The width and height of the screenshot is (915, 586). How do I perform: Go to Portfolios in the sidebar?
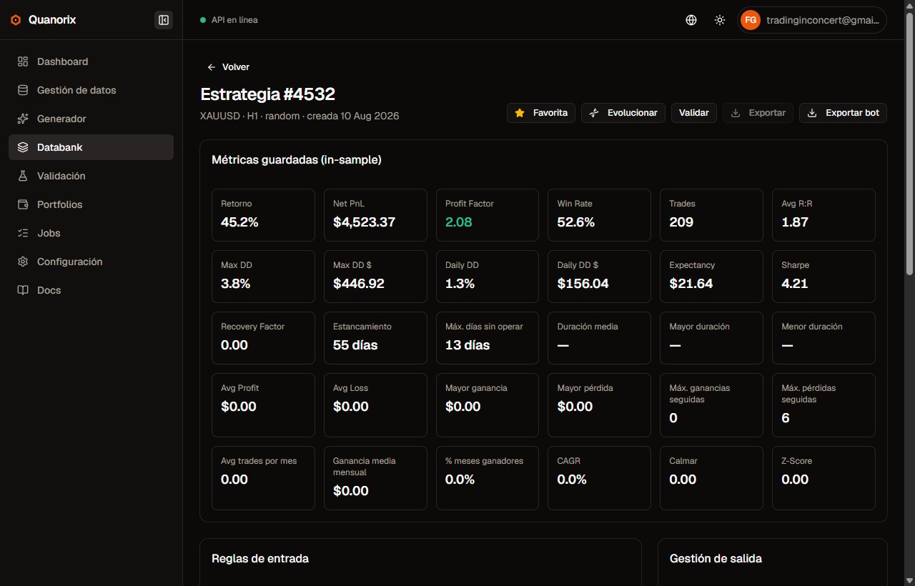tap(91, 204)
